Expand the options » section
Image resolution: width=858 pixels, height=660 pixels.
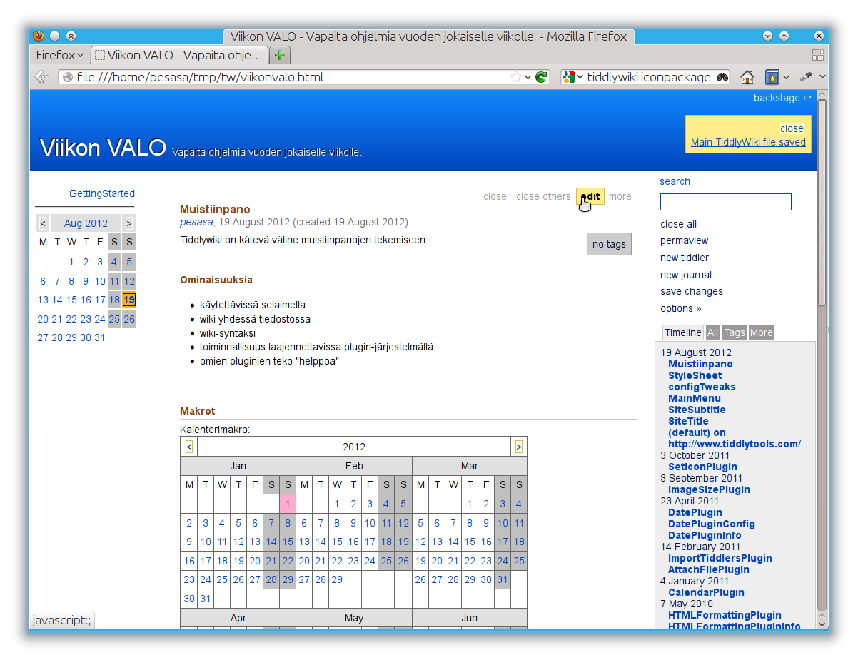(x=681, y=308)
